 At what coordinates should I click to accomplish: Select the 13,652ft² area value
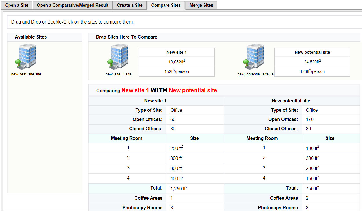[x=177, y=62]
